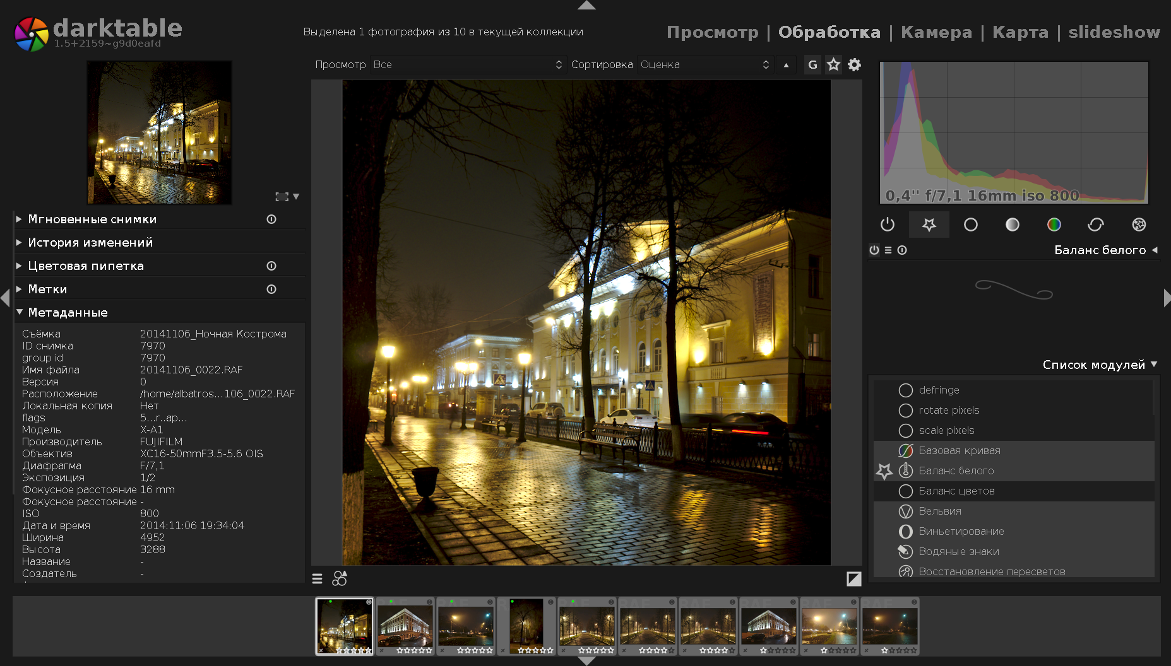Toggle sort order triangle button
The width and height of the screenshot is (1171, 666).
pos(786,64)
